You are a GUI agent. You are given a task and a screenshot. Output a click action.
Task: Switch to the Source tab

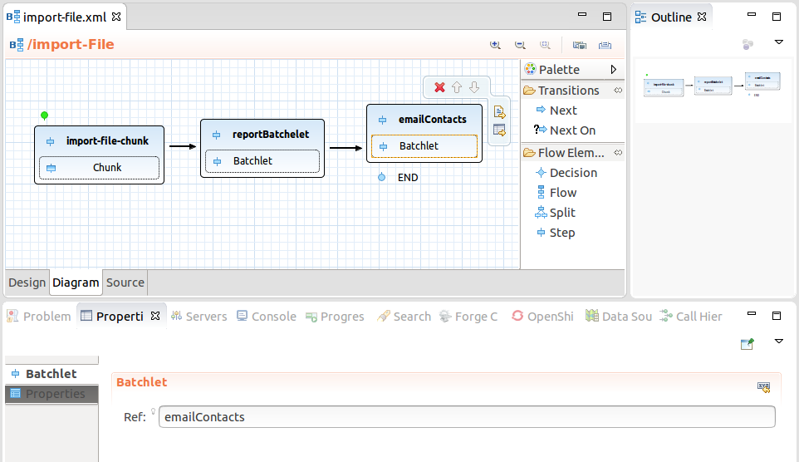pos(125,283)
